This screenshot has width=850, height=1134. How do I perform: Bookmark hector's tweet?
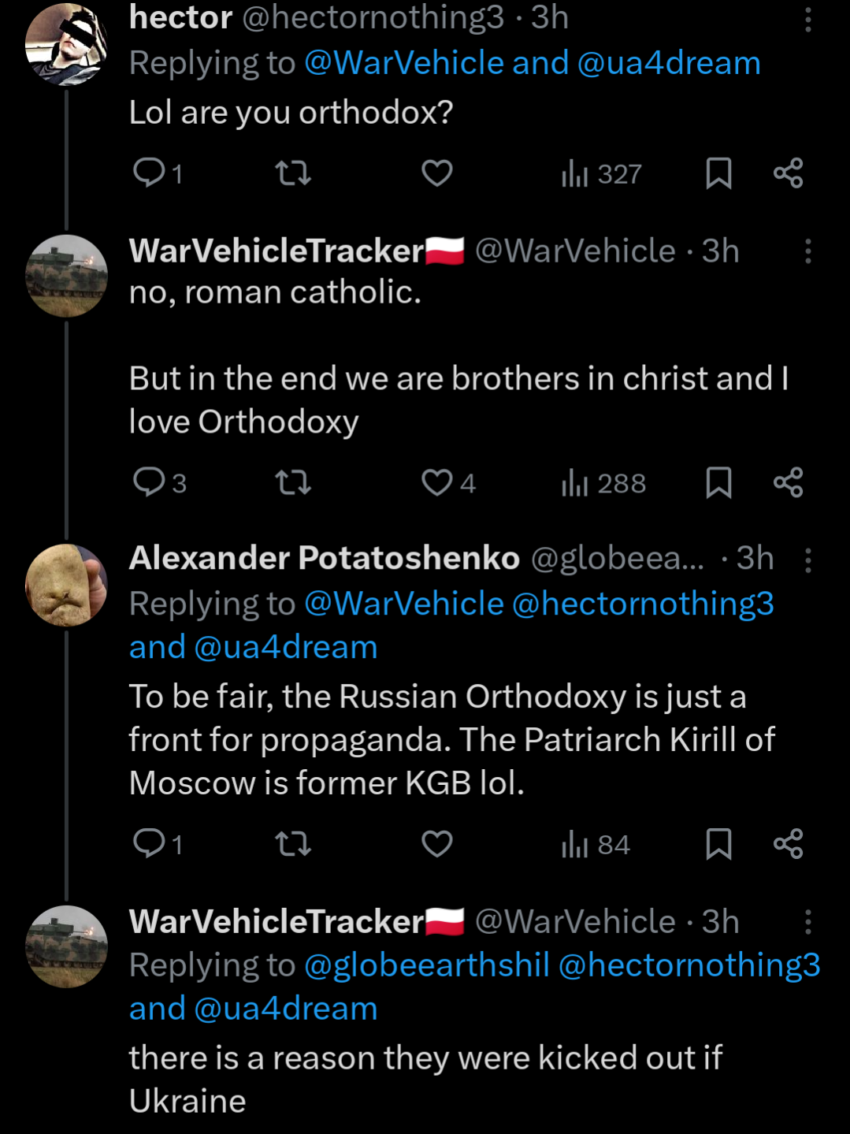[718, 173]
